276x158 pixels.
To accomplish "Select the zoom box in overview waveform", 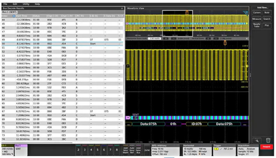I will [x=177, y=23].
